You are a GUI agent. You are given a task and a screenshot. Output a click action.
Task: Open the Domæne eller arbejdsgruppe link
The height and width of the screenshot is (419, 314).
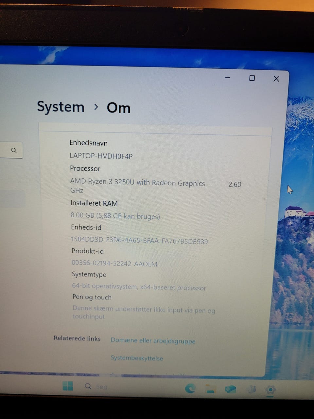153,341
